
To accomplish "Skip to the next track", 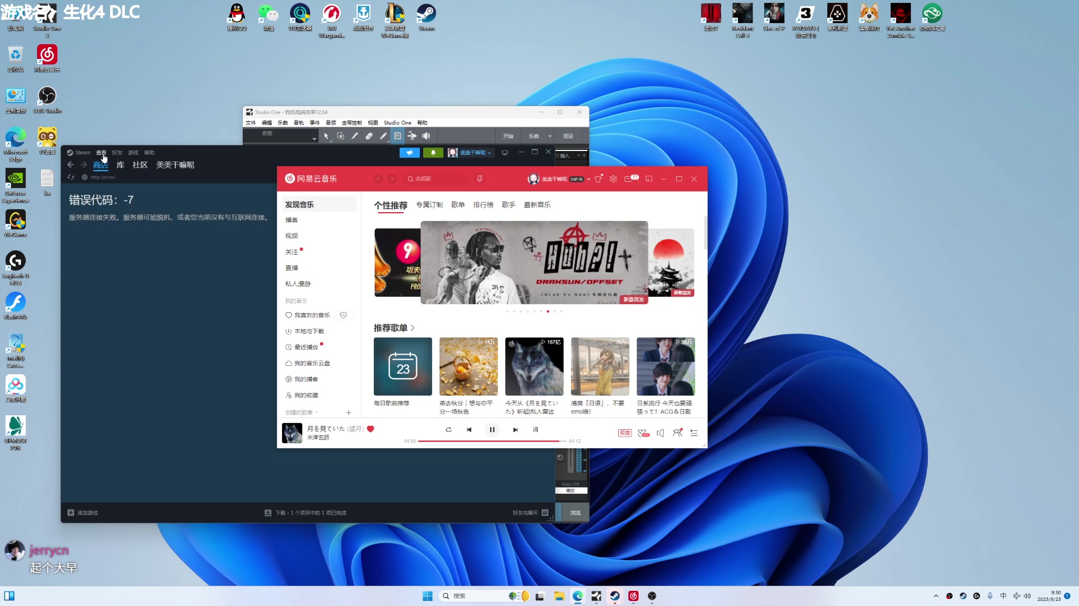I will coord(515,430).
